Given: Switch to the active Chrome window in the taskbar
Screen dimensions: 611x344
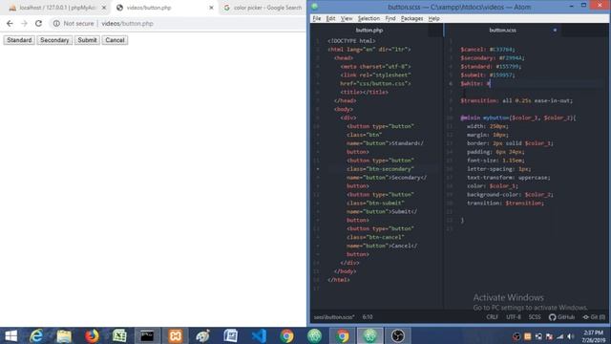Looking at the screenshot, I should pyautogui.click(x=343, y=335).
